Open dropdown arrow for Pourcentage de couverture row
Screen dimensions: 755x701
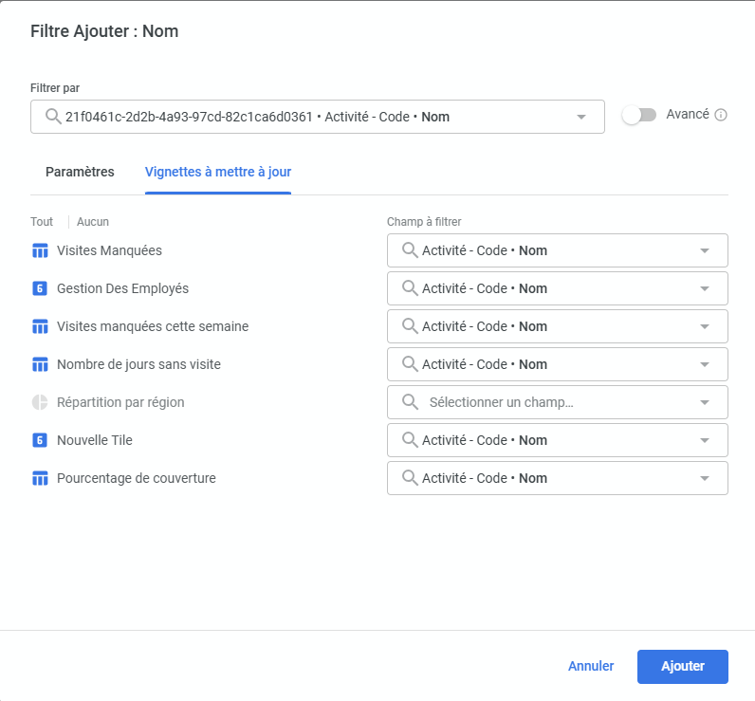click(x=704, y=478)
